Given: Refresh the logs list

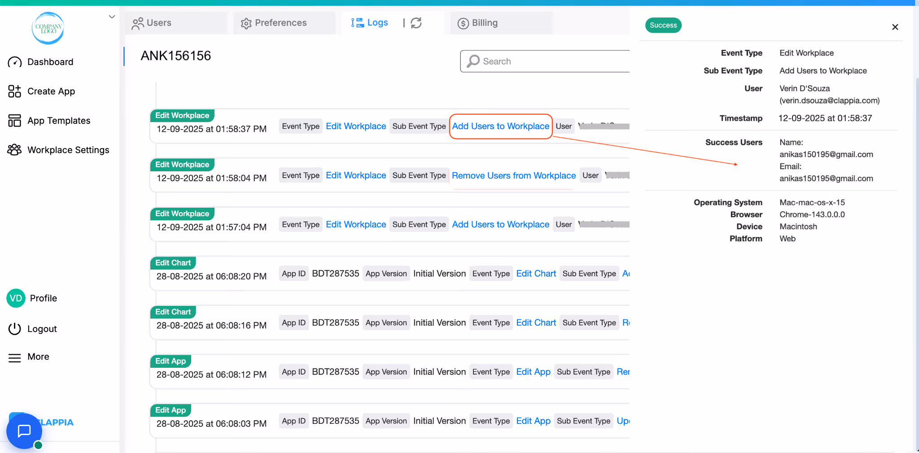Looking at the screenshot, I should [x=416, y=23].
